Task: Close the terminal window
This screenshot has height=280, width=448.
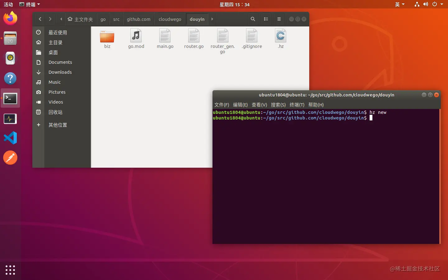Action: tap(436, 95)
